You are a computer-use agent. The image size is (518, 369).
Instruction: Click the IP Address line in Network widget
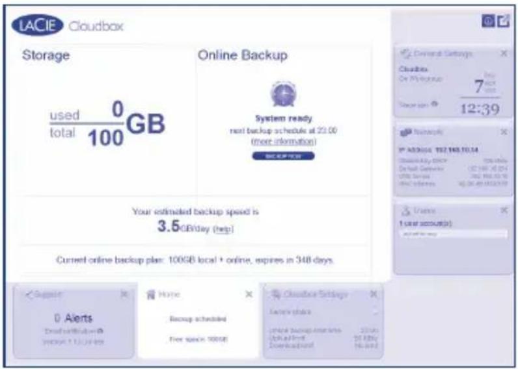point(439,150)
